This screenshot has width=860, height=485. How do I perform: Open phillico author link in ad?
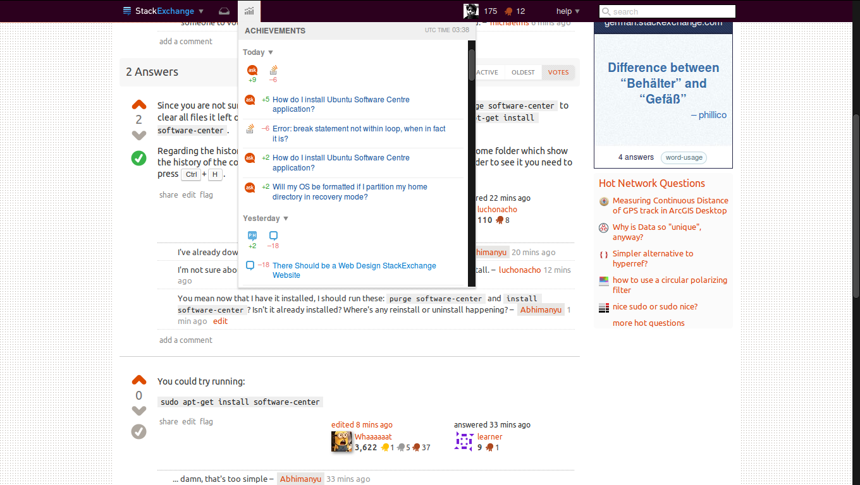point(713,115)
